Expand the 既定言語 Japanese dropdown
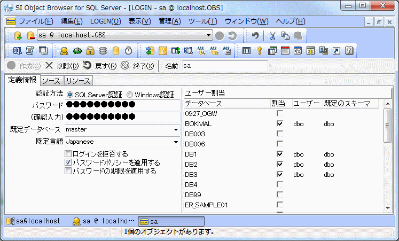399x241 pixels. 176,142
